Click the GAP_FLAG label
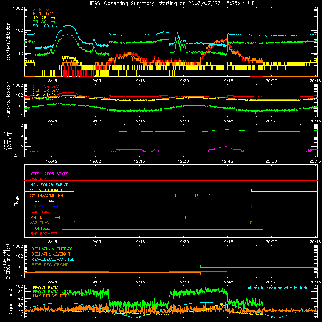 pos(39,179)
